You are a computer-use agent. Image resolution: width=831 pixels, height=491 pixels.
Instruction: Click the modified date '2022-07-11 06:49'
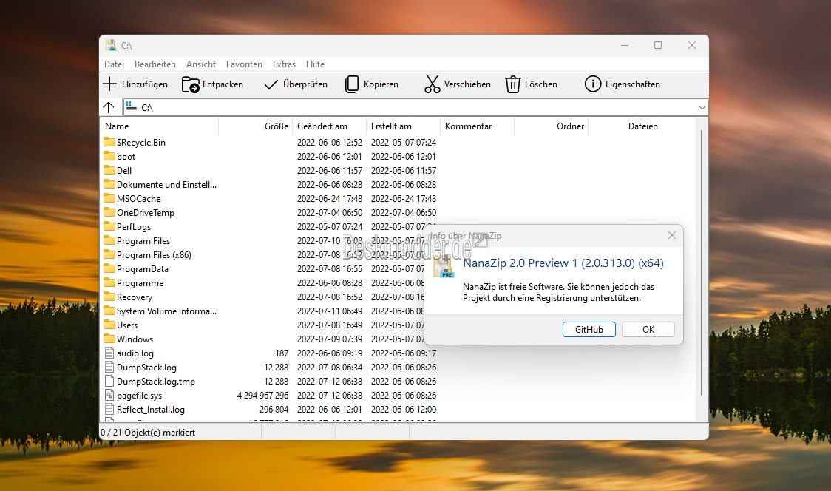tap(330, 311)
